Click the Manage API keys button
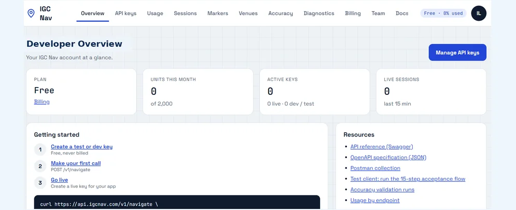This screenshot has height=210, width=516. [457, 53]
